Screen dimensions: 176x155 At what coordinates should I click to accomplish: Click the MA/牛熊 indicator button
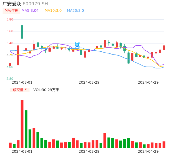(x=12, y=11)
